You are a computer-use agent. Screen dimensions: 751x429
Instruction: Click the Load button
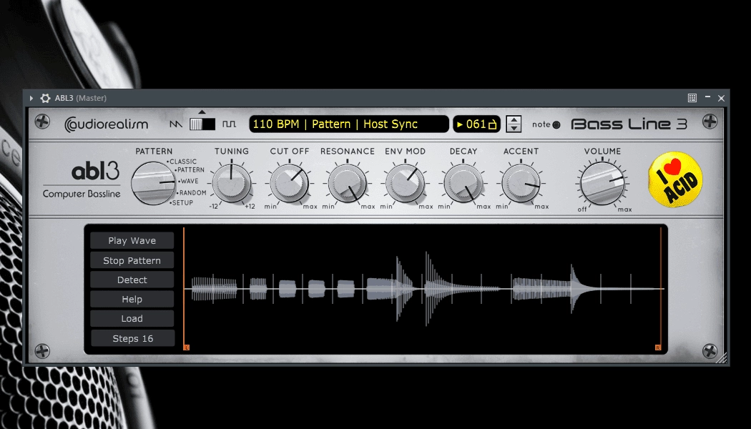tap(132, 318)
